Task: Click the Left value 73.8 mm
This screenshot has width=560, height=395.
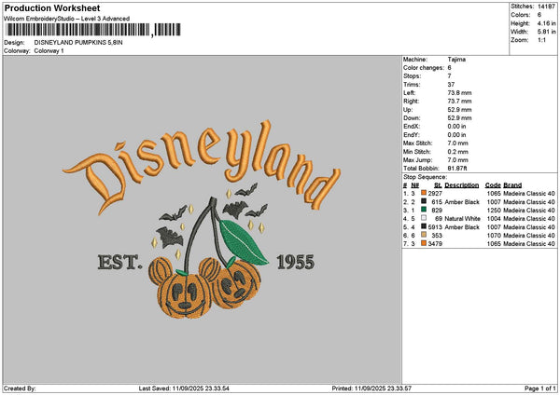Action: click(459, 93)
